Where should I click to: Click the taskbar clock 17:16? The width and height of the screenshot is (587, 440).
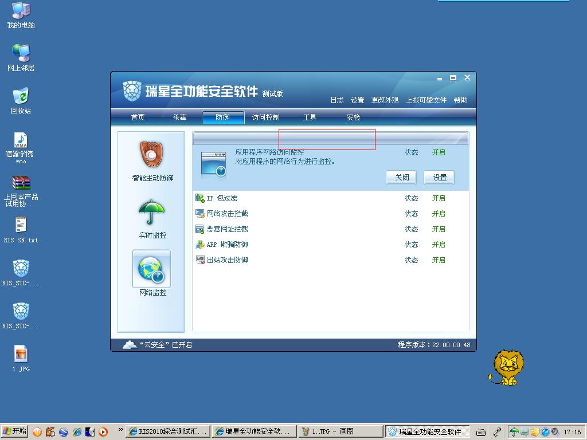573,432
